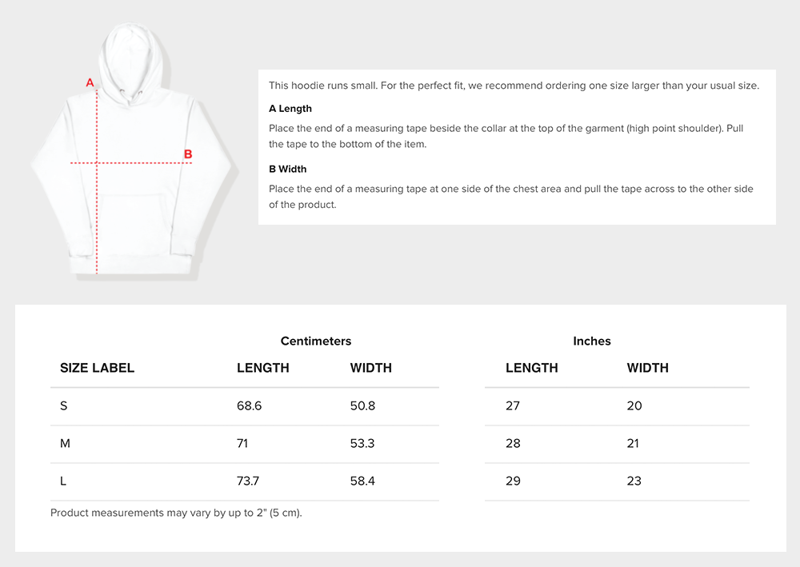800x567 pixels.
Task: Select the L size row label
Action: click(64, 481)
